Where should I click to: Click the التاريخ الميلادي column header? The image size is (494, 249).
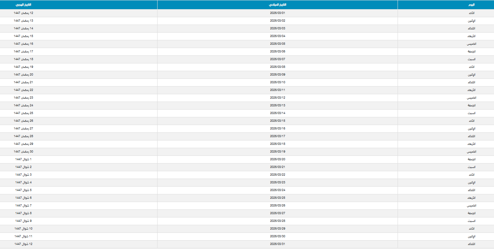point(278,5)
